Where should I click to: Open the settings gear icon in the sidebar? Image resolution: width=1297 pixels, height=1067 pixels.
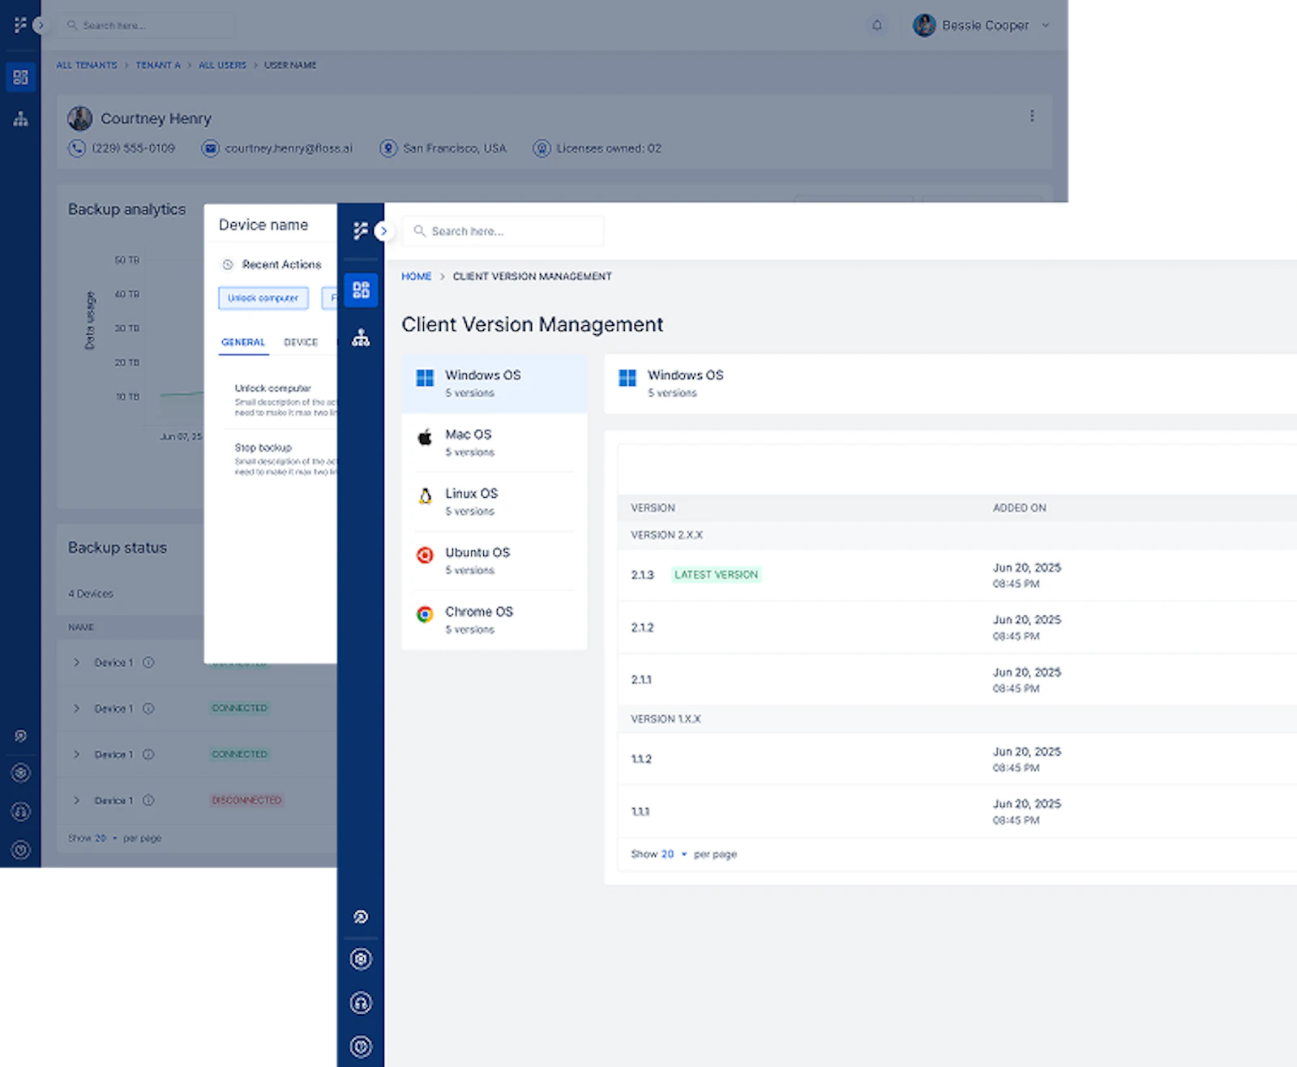(362, 958)
